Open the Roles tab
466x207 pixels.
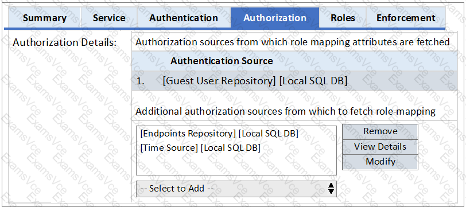pyautogui.click(x=343, y=18)
